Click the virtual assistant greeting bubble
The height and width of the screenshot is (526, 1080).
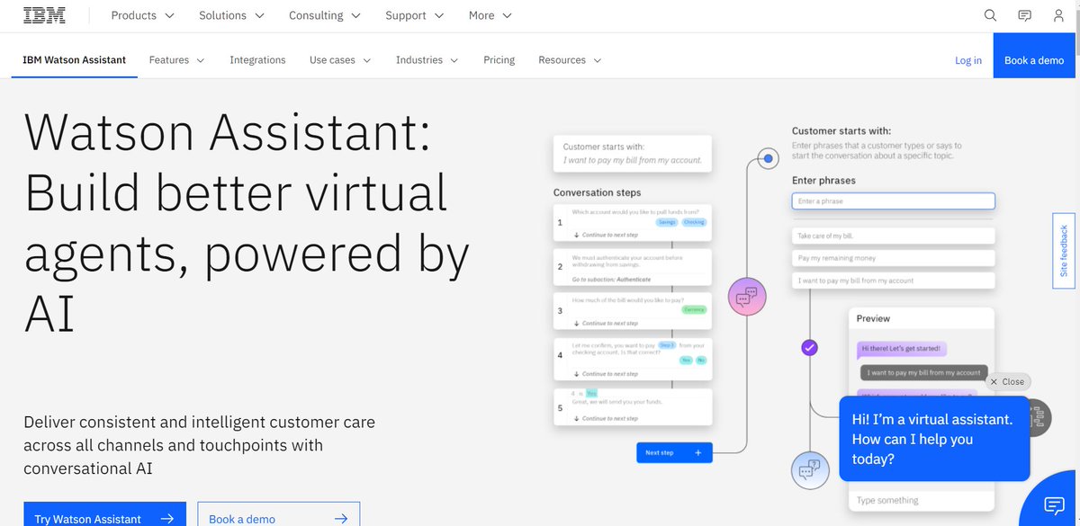pos(933,439)
